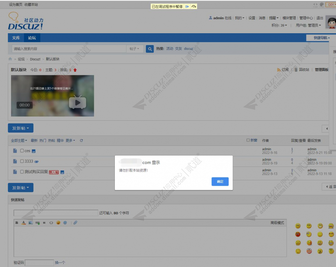This screenshot has height=267, width=336.
Task: Open lower 发新帖 dropdown button
Action: point(21,188)
